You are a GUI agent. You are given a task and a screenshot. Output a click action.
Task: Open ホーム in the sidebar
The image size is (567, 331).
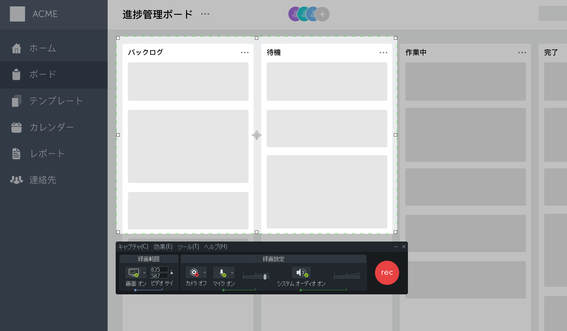[x=54, y=48]
